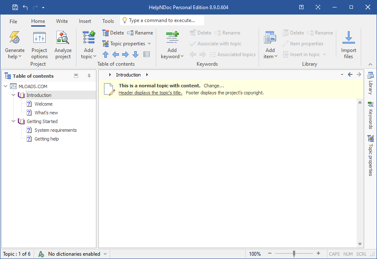Open the File menu

click(x=13, y=21)
